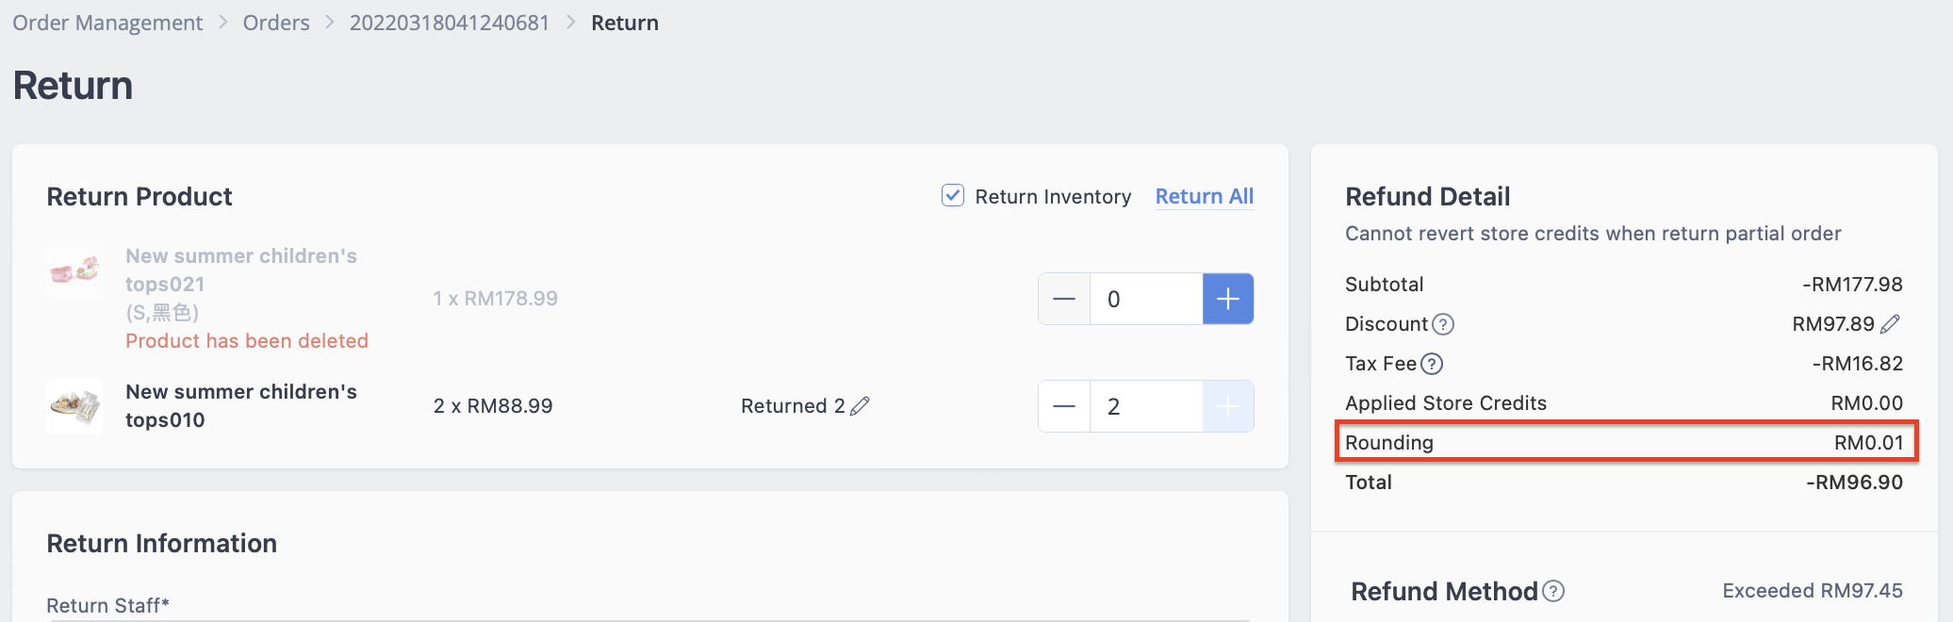
Task: Open Discount help question mark icon
Action: pos(1443,324)
